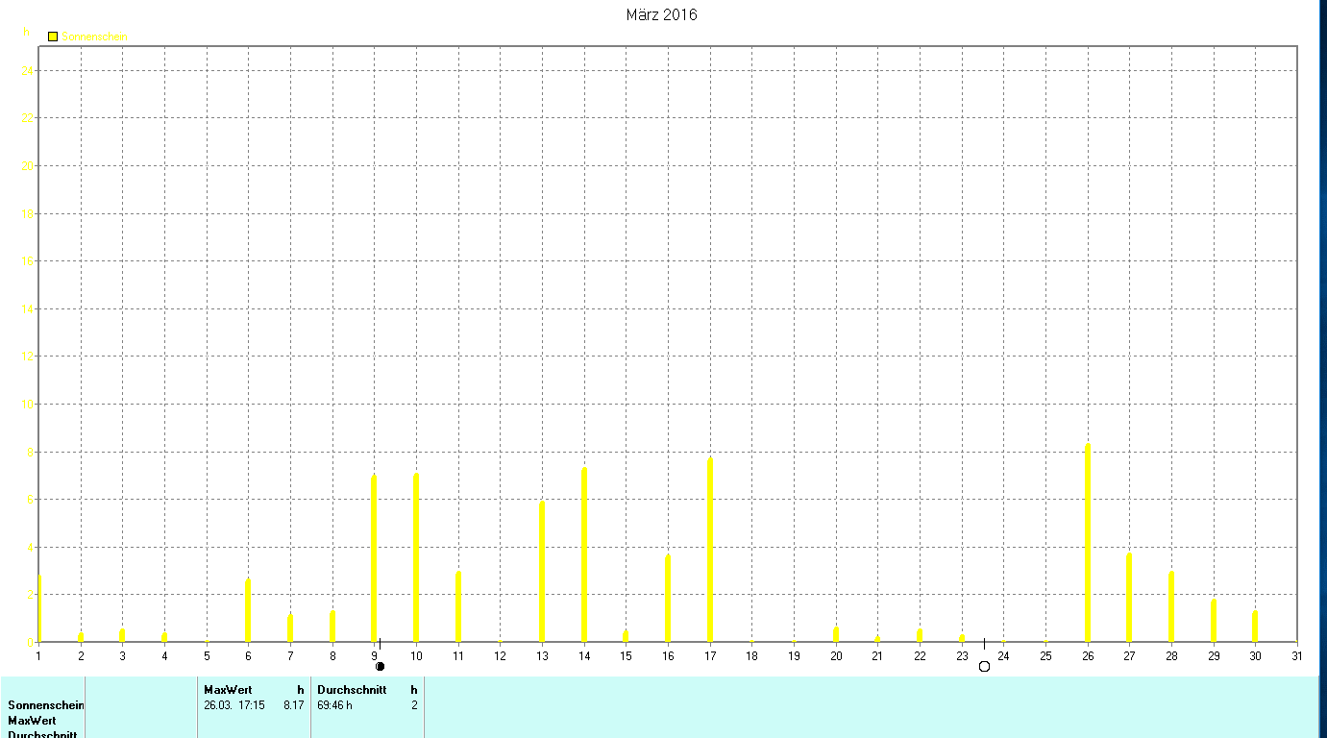Click the average value 2 cell
Screen dimensions: 1327x738
(x=414, y=705)
